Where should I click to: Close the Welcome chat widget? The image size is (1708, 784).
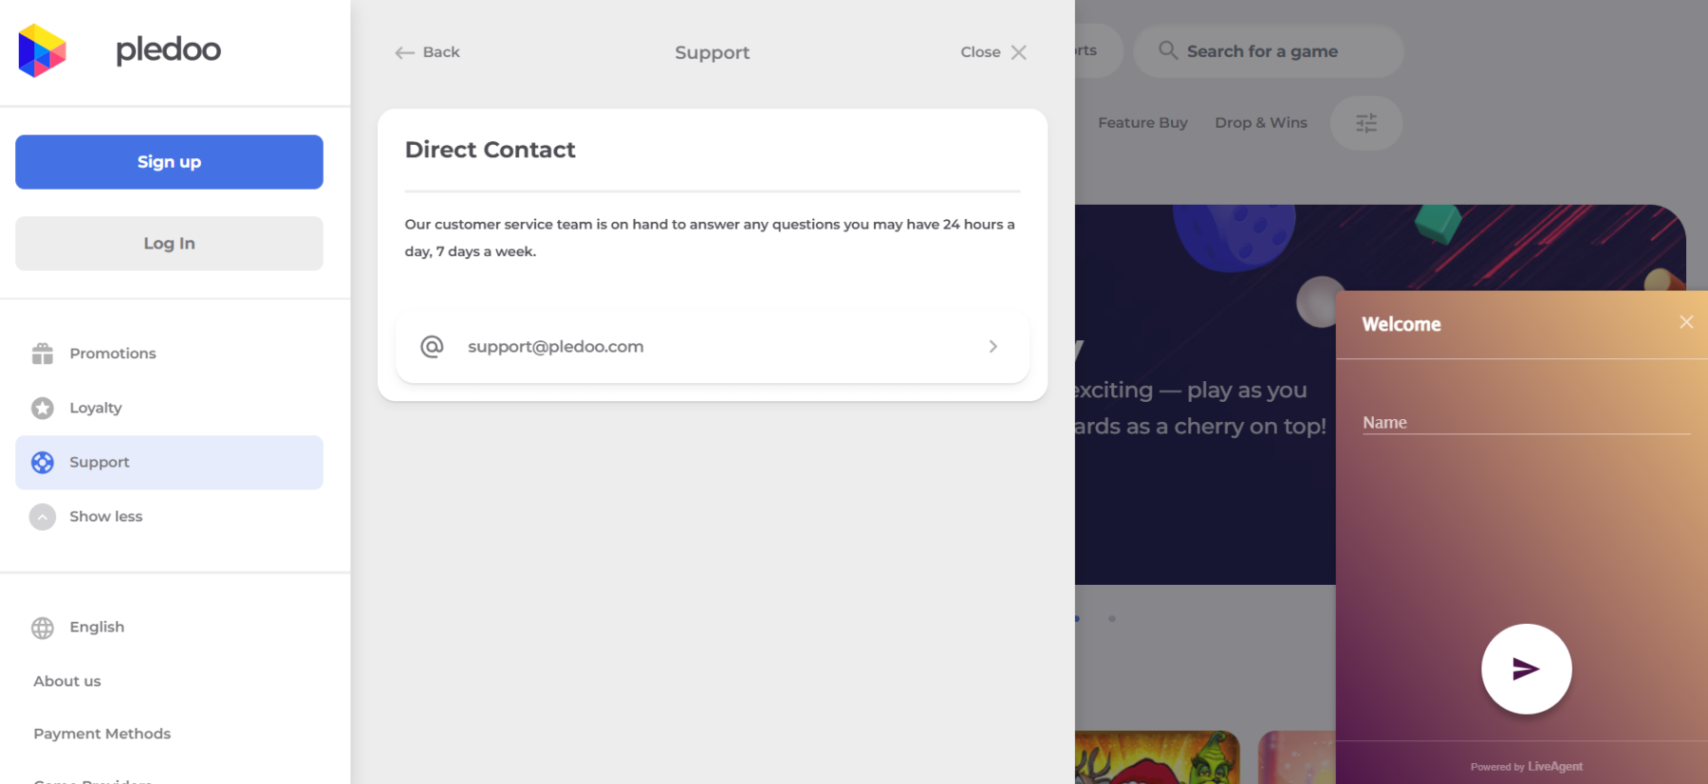[1686, 322]
